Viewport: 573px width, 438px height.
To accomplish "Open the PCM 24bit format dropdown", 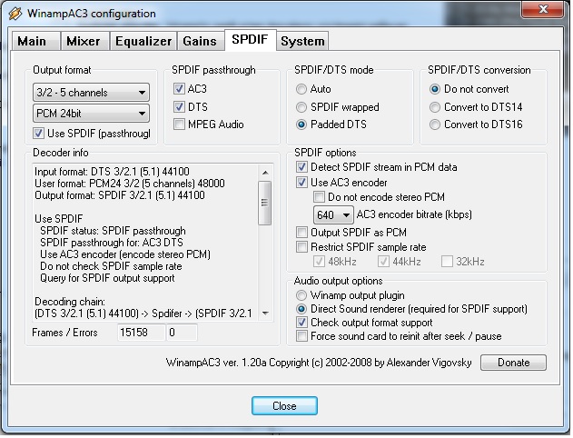I will coord(91,114).
